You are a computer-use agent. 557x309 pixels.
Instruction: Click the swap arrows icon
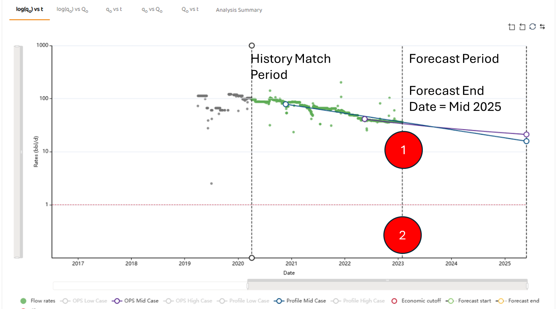pos(542,27)
